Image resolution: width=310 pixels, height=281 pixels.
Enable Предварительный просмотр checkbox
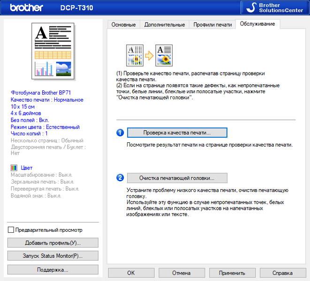[x=11, y=230]
